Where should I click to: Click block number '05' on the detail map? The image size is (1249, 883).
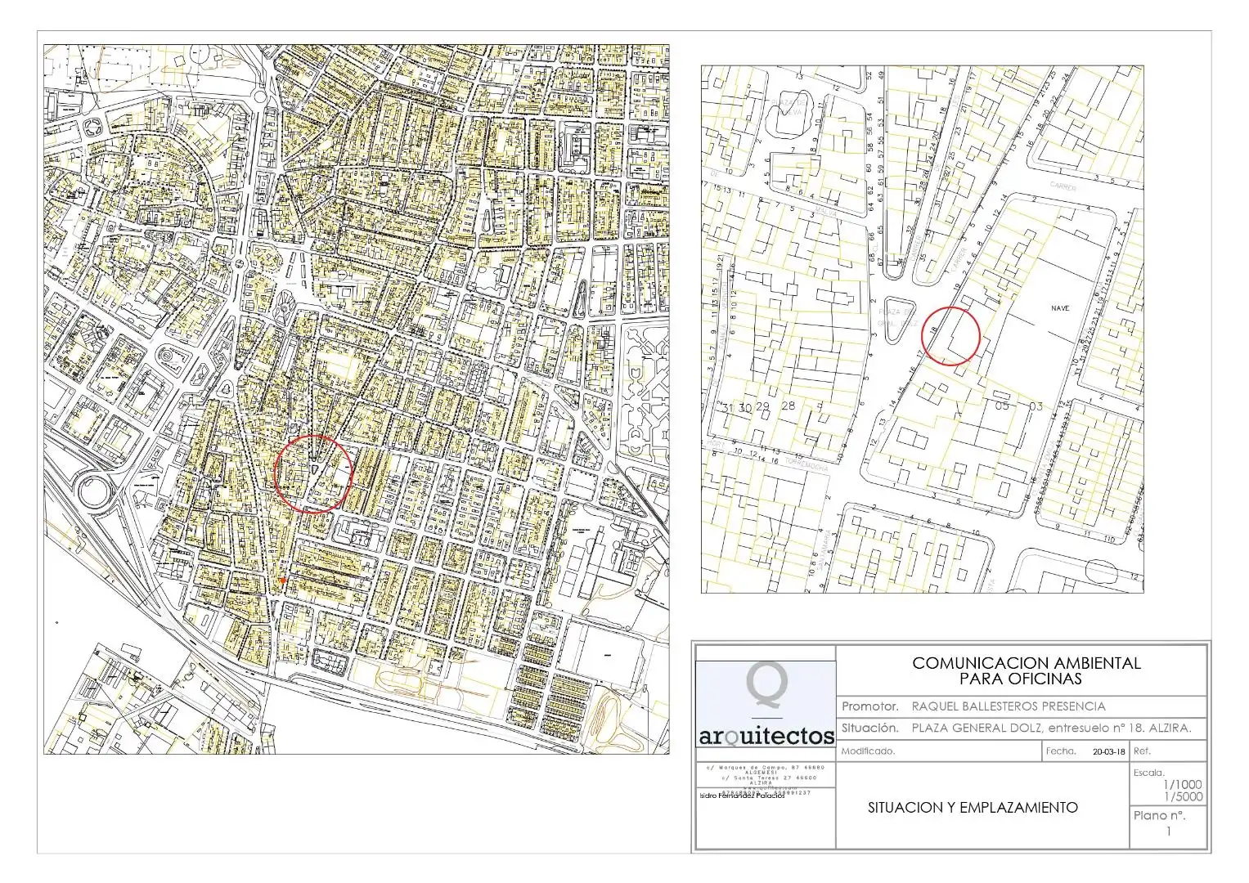pyautogui.click(x=1003, y=406)
